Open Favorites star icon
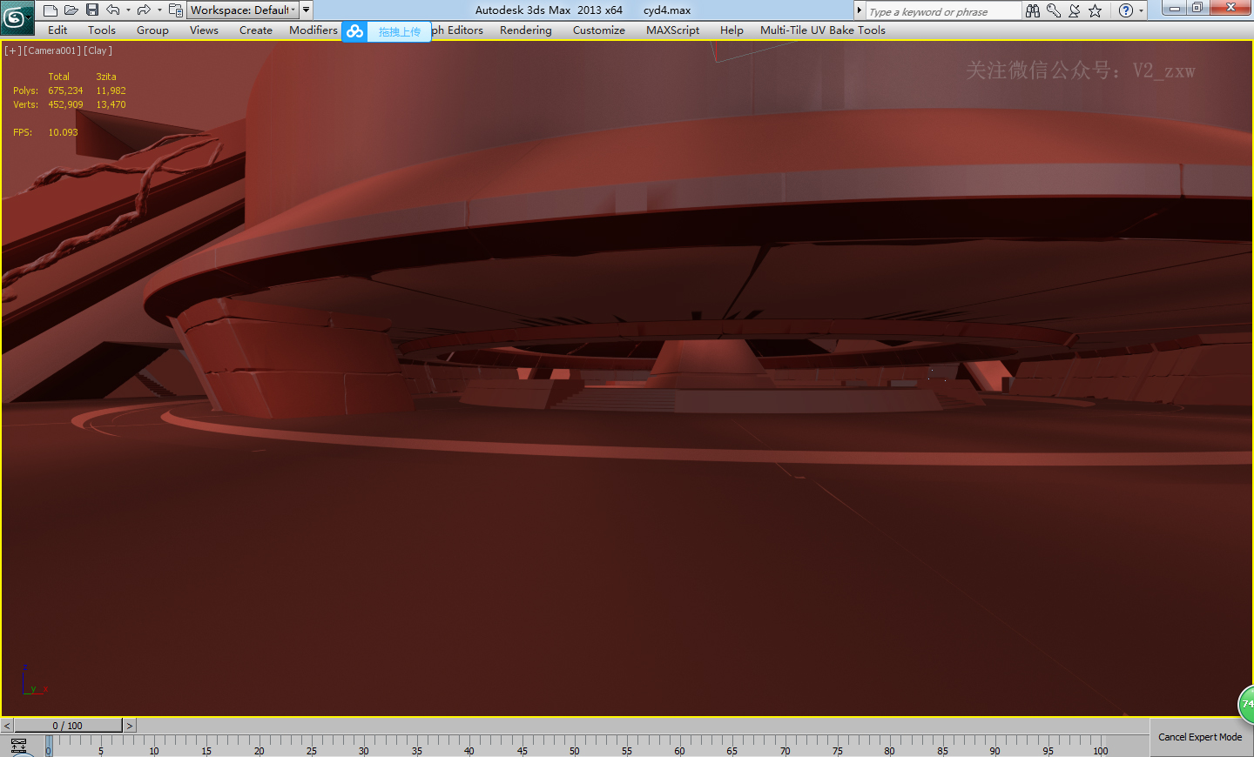Viewport: 1254px width, 757px height. click(1096, 10)
